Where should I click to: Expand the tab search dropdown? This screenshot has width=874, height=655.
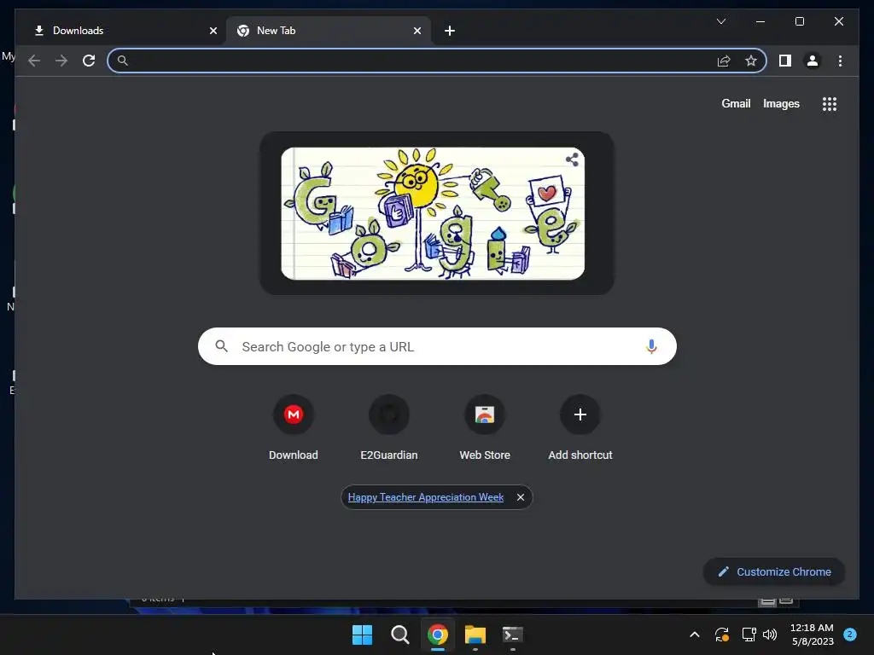(720, 21)
